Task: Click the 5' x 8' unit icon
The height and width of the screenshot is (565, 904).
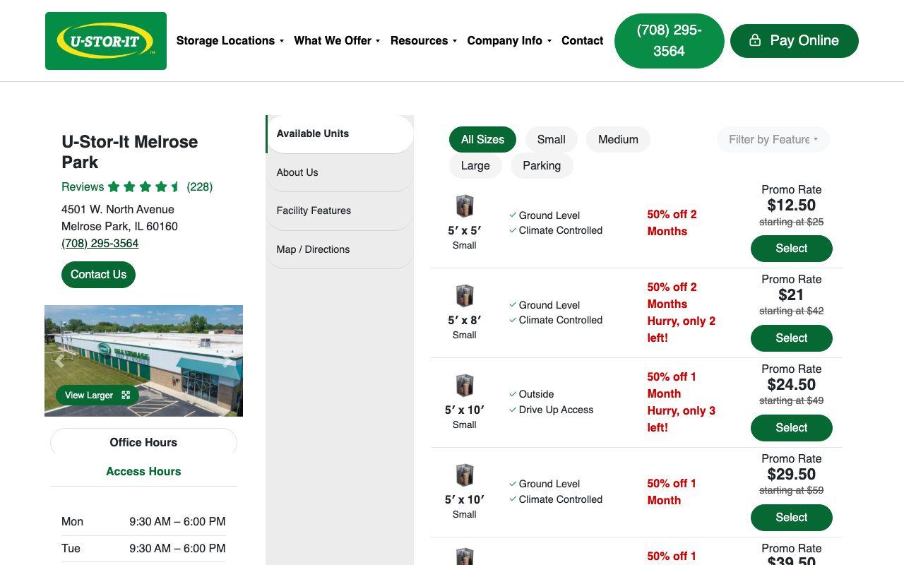Action: (464, 296)
